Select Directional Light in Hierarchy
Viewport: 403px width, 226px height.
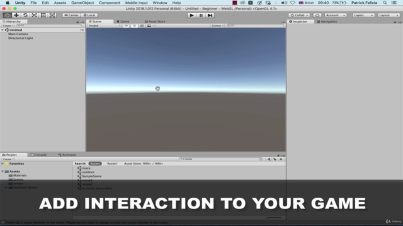pos(21,38)
